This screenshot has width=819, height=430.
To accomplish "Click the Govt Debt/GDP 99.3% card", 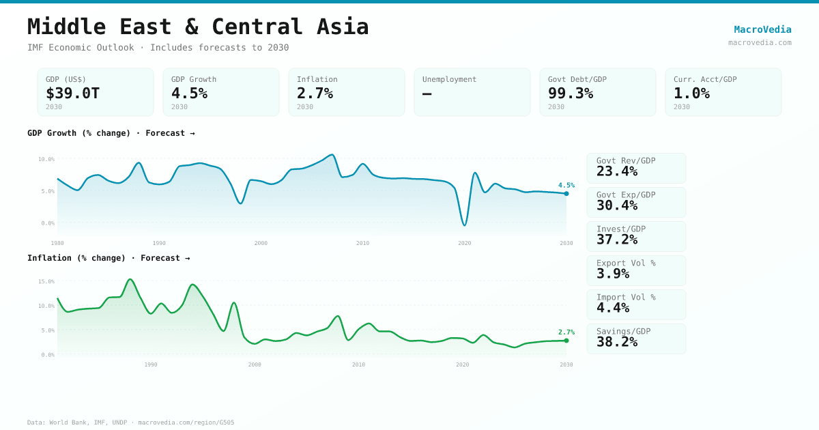I will click(598, 92).
